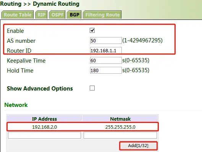Viewport: 202px width, 152px height.
Task: Focus the Hold Time field
Action: (x=106, y=70)
